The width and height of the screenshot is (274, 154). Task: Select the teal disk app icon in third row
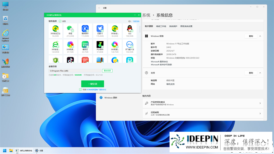coord(130,60)
